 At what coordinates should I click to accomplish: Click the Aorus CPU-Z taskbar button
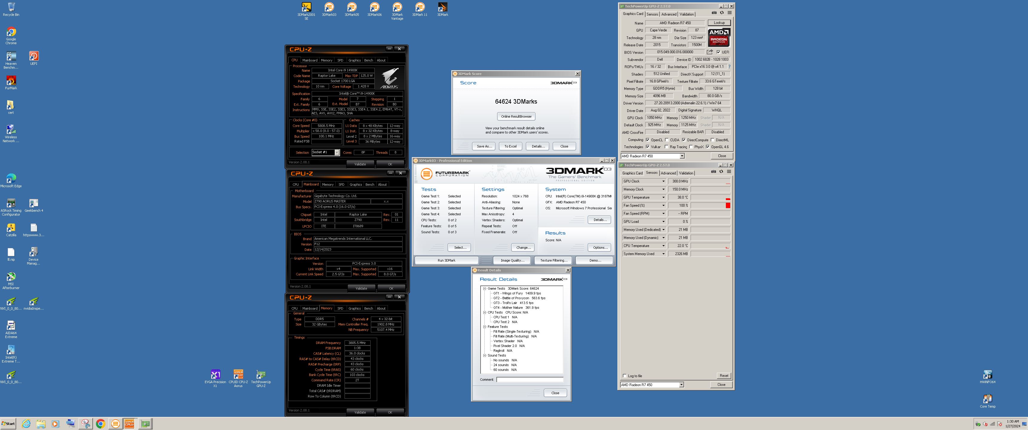point(129,424)
